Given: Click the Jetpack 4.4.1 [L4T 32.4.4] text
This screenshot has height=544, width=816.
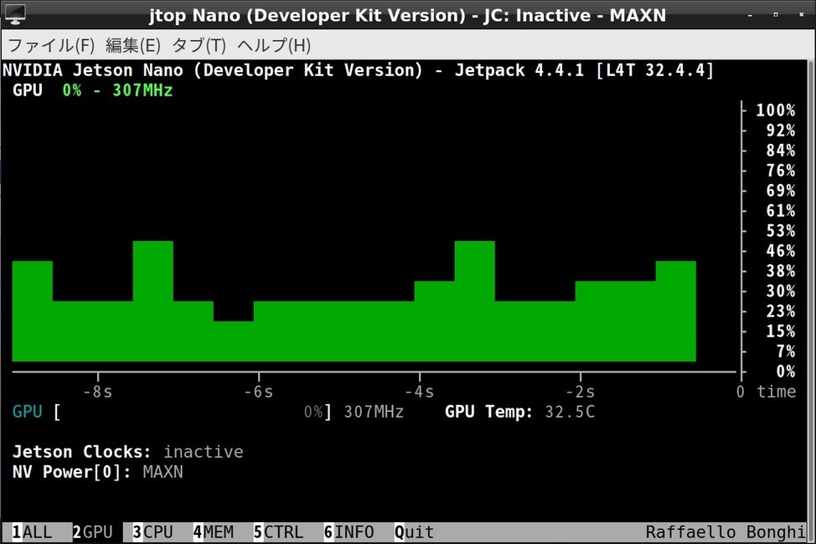Looking at the screenshot, I should (x=584, y=69).
